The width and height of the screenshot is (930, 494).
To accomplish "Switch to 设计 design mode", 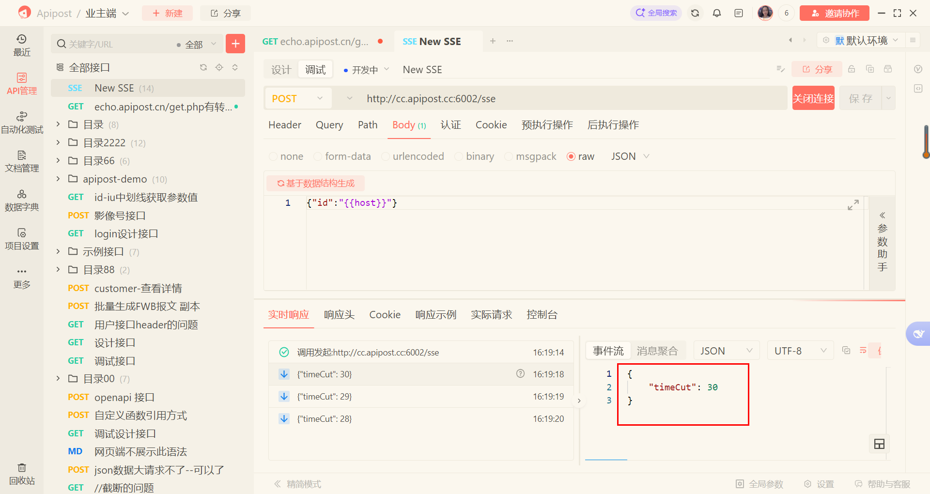I will click(281, 70).
